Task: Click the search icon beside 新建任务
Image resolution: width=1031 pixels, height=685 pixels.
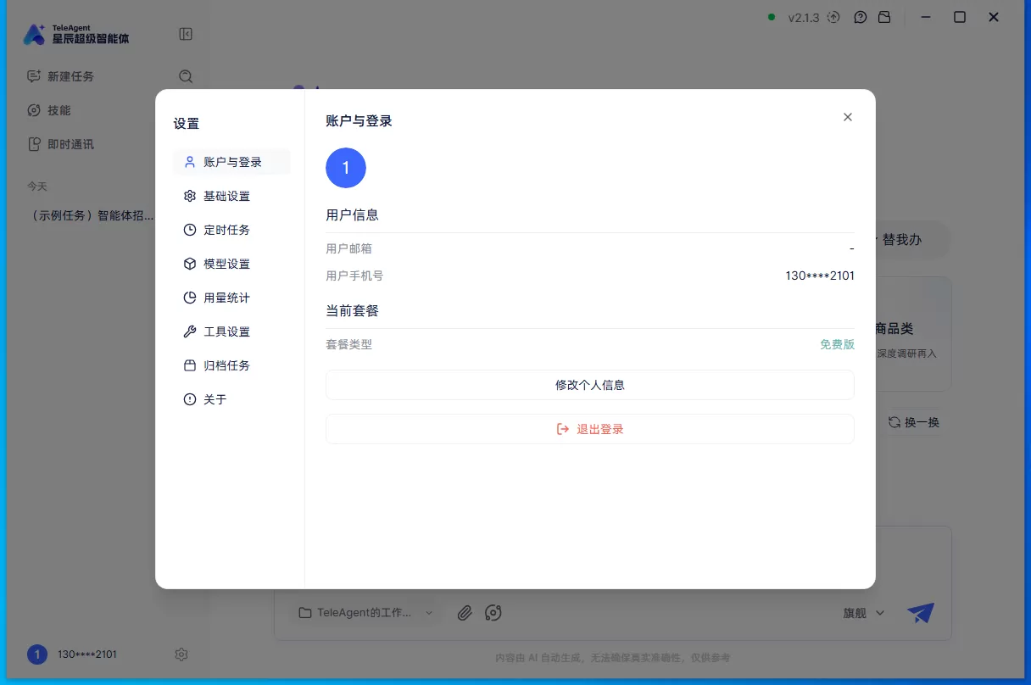Action: [x=186, y=76]
